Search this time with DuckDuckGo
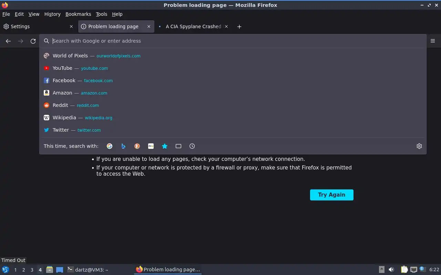 [137, 146]
